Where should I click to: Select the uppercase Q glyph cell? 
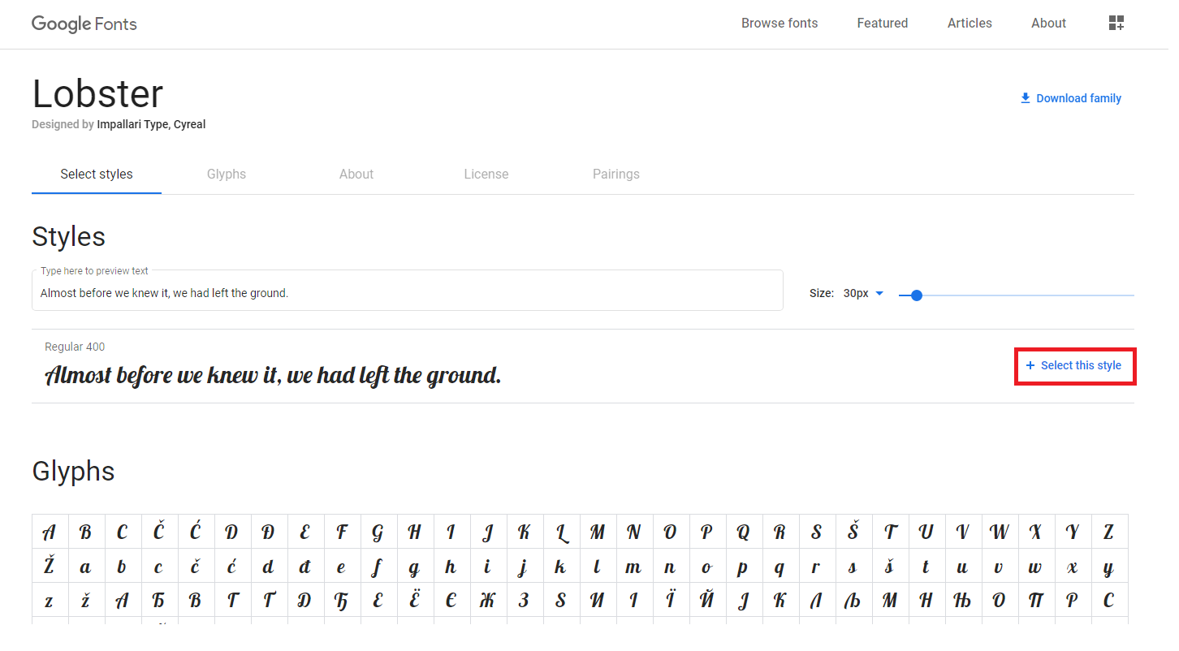click(x=743, y=532)
